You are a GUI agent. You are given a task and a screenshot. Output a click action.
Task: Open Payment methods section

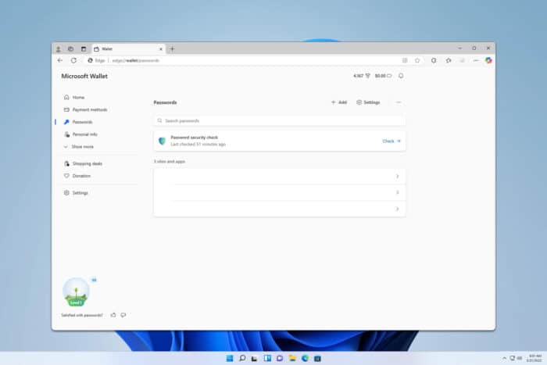[85, 109]
